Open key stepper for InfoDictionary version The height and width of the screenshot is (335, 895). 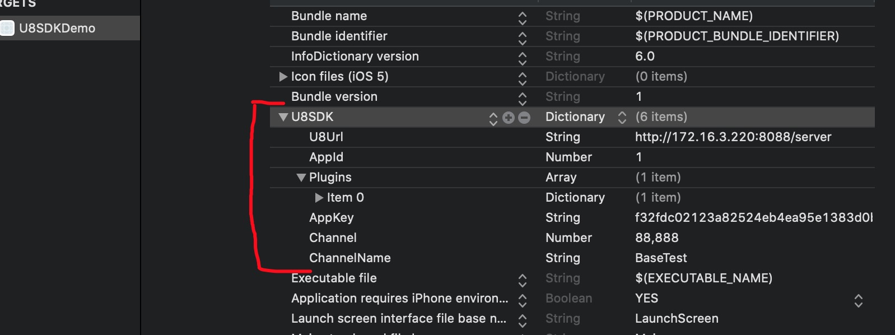point(523,59)
